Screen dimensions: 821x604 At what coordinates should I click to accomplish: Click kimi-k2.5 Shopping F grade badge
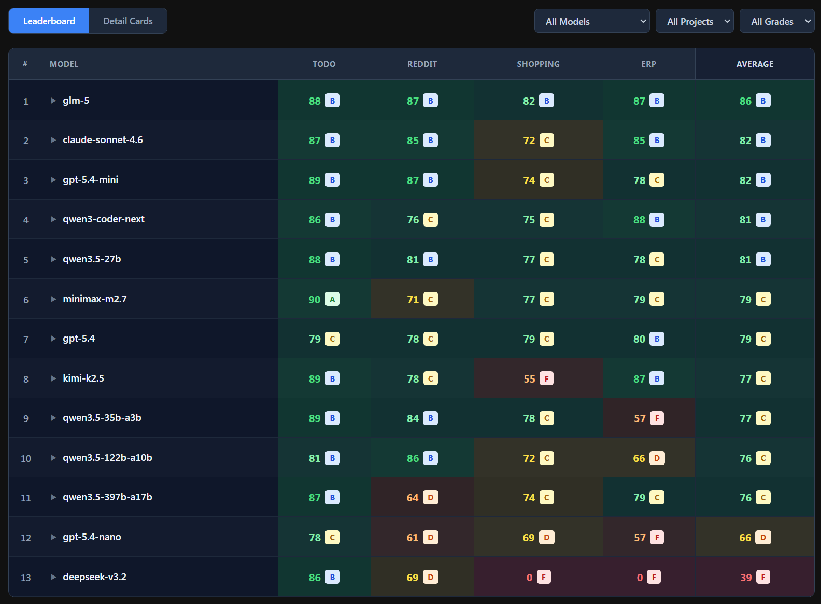[546, 378]
